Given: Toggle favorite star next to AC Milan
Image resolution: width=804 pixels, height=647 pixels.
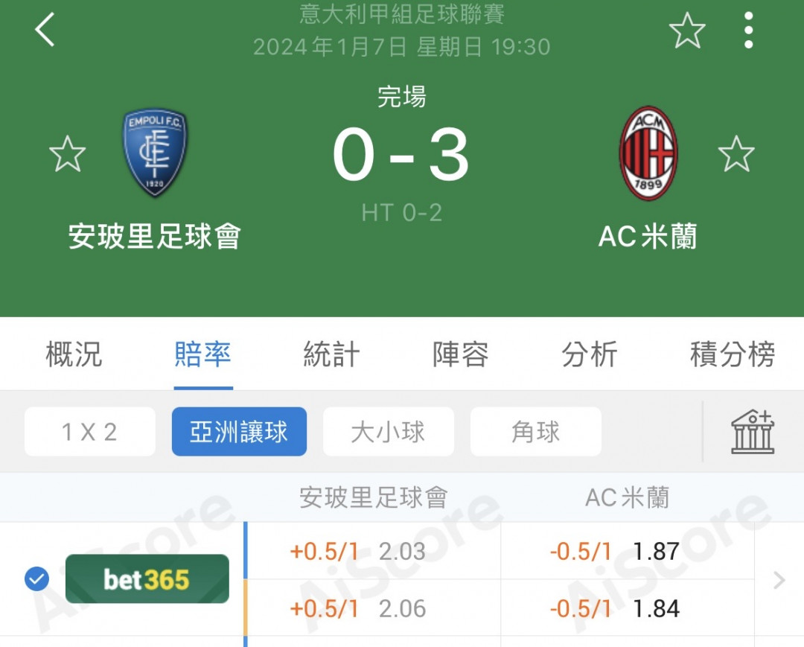Looking at the screenshot, I should coord(736,154).
